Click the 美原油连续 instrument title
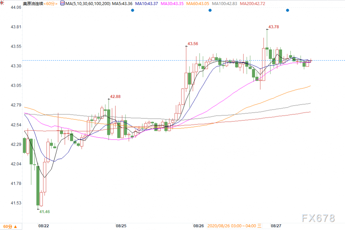 point(33,3)
